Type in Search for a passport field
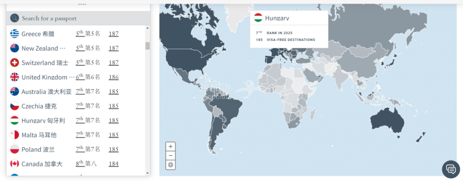The height and width of the screenshot is (181, 463). (81, 18)
